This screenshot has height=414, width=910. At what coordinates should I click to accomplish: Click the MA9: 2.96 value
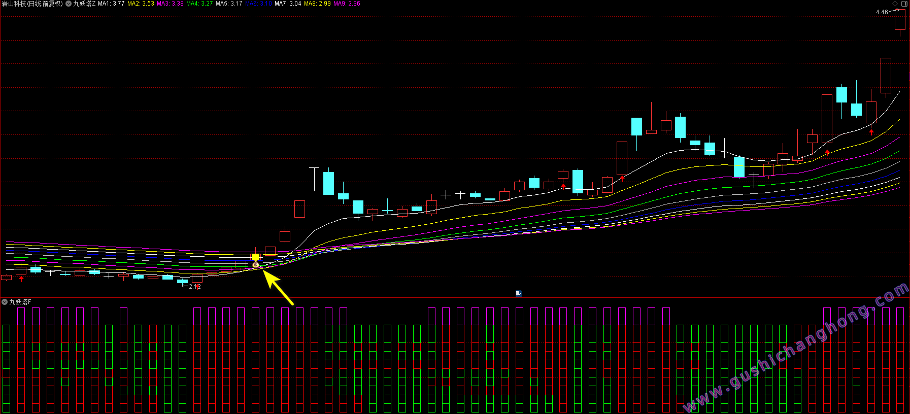(347, 4)
